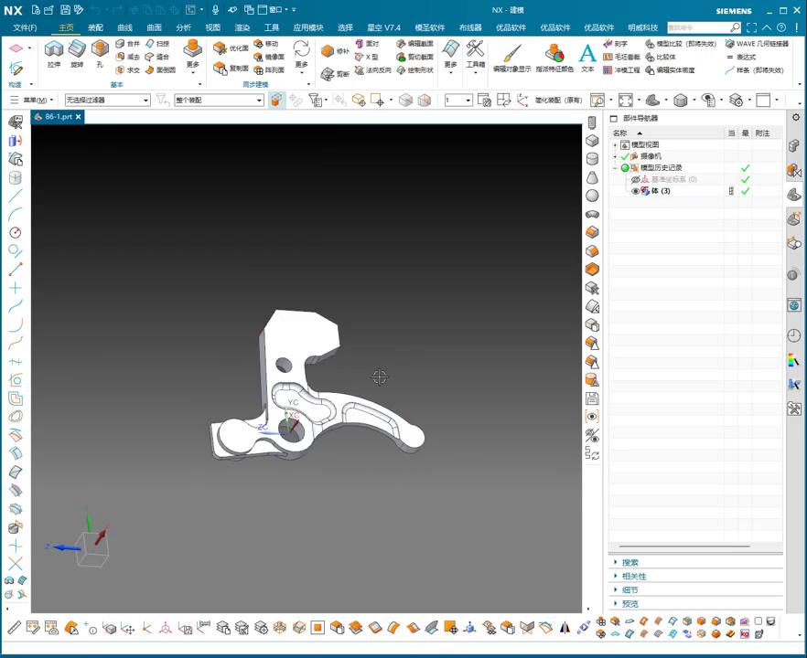
Task: Select the 拉伸 (Extrude) tool
Action: (54, 51)
